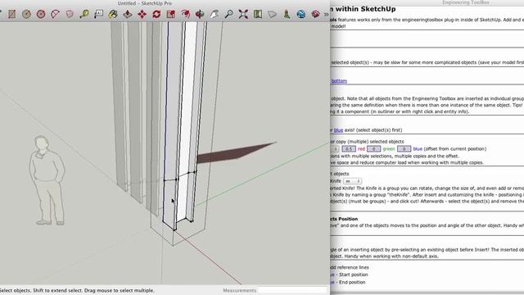This screenshot has width=524, height=295.
Task: Expand the toolbar overflow chevron
Action: pyautogui.click(x=326, y=15)
